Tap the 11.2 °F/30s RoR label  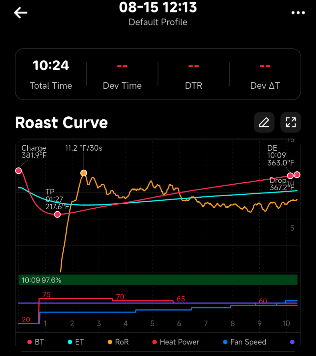(x=84, y=148)
